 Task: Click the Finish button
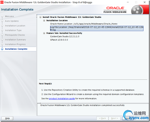coord(128,118)
